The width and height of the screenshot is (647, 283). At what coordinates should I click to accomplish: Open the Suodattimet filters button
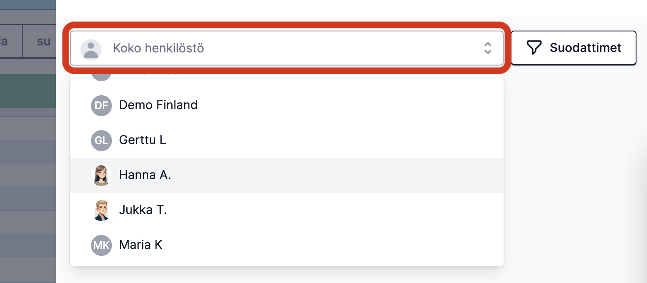pyautogui.click(x=574, y=48)
